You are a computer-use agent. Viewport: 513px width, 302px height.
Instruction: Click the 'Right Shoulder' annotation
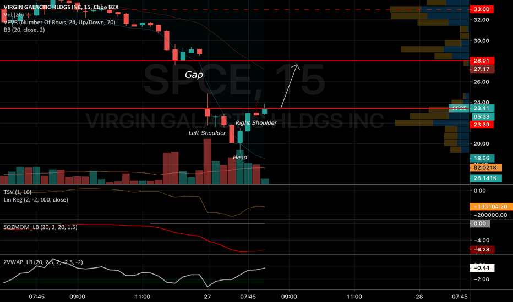tap(256, 123)
